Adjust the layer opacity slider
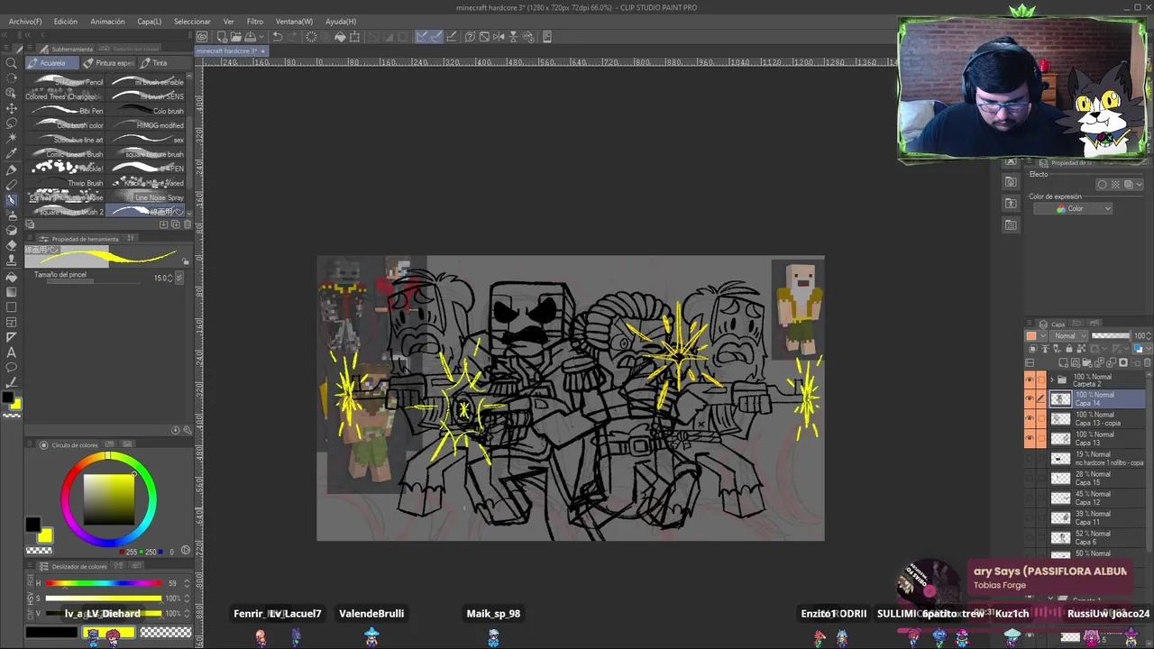Viewport: 1154px width, 649px height. click(1111, 336)
